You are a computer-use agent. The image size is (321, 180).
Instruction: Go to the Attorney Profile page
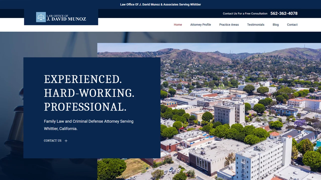click(201, 24)
